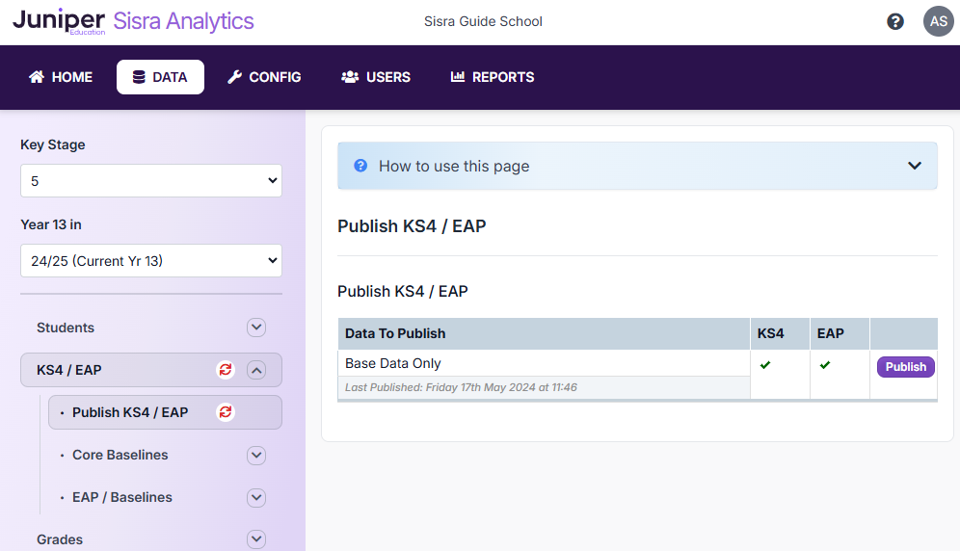Click the Sisra Guide School title text
This screenshot has height=551, width=960.
(483, 21)
